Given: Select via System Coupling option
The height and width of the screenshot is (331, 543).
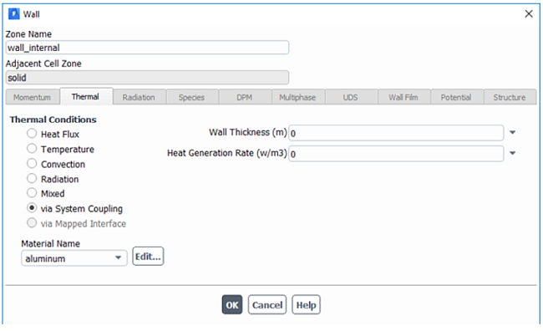Looking at the screenshot, I should pyautogui.click(x=32, y=208).
